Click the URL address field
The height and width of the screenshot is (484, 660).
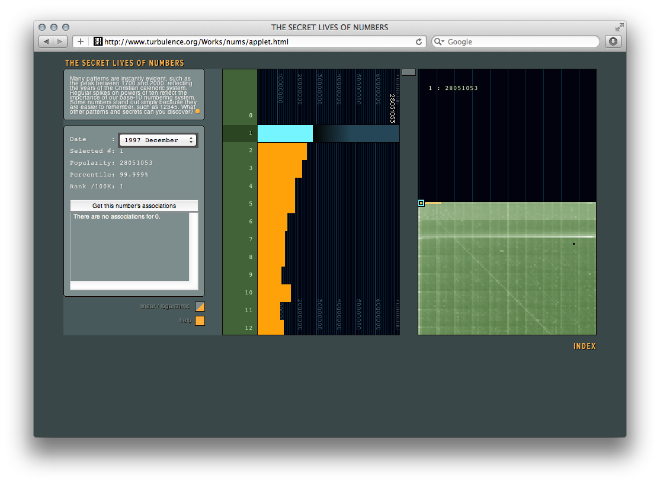click(x=255, y=41)
